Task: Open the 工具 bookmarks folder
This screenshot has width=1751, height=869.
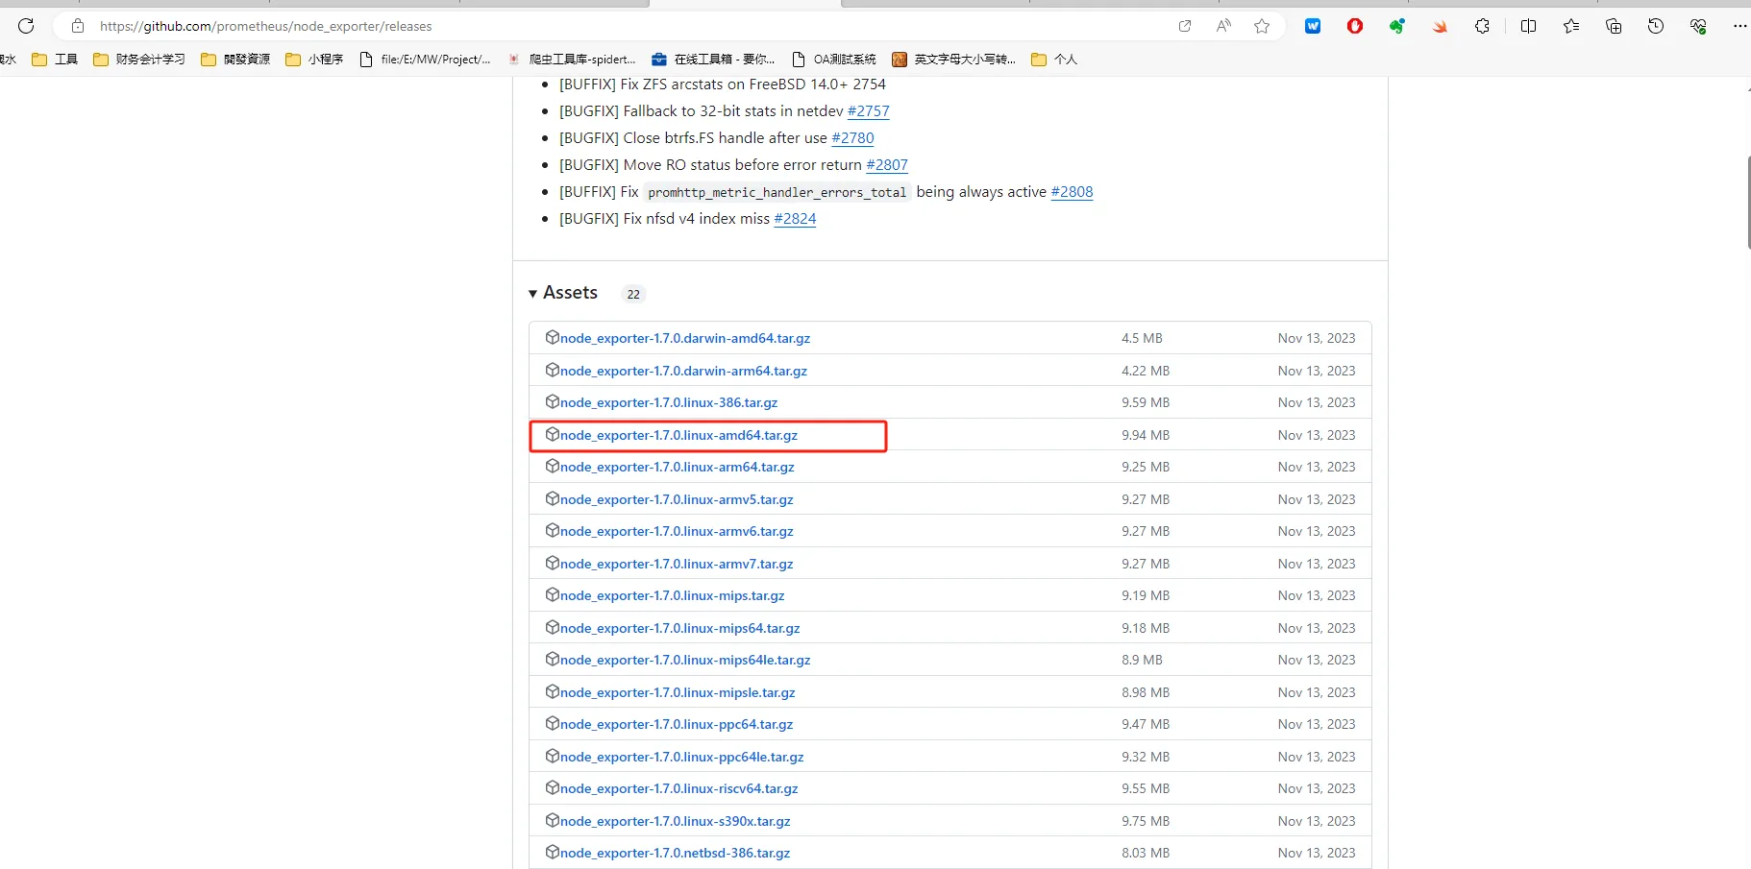Action: (55, 60)
